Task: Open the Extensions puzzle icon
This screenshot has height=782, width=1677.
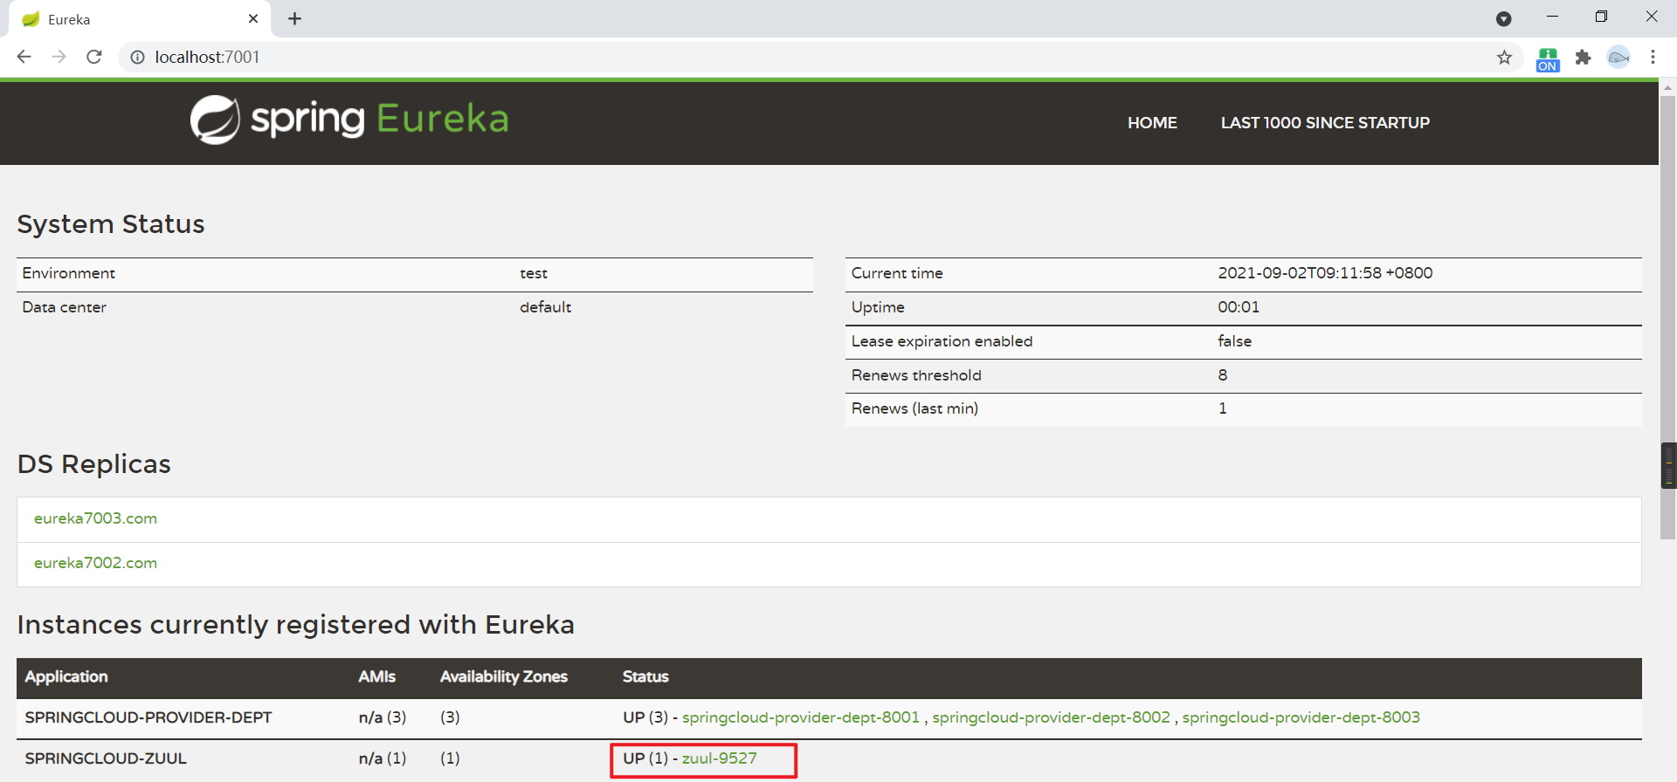Action: [x=1583, y=58]
